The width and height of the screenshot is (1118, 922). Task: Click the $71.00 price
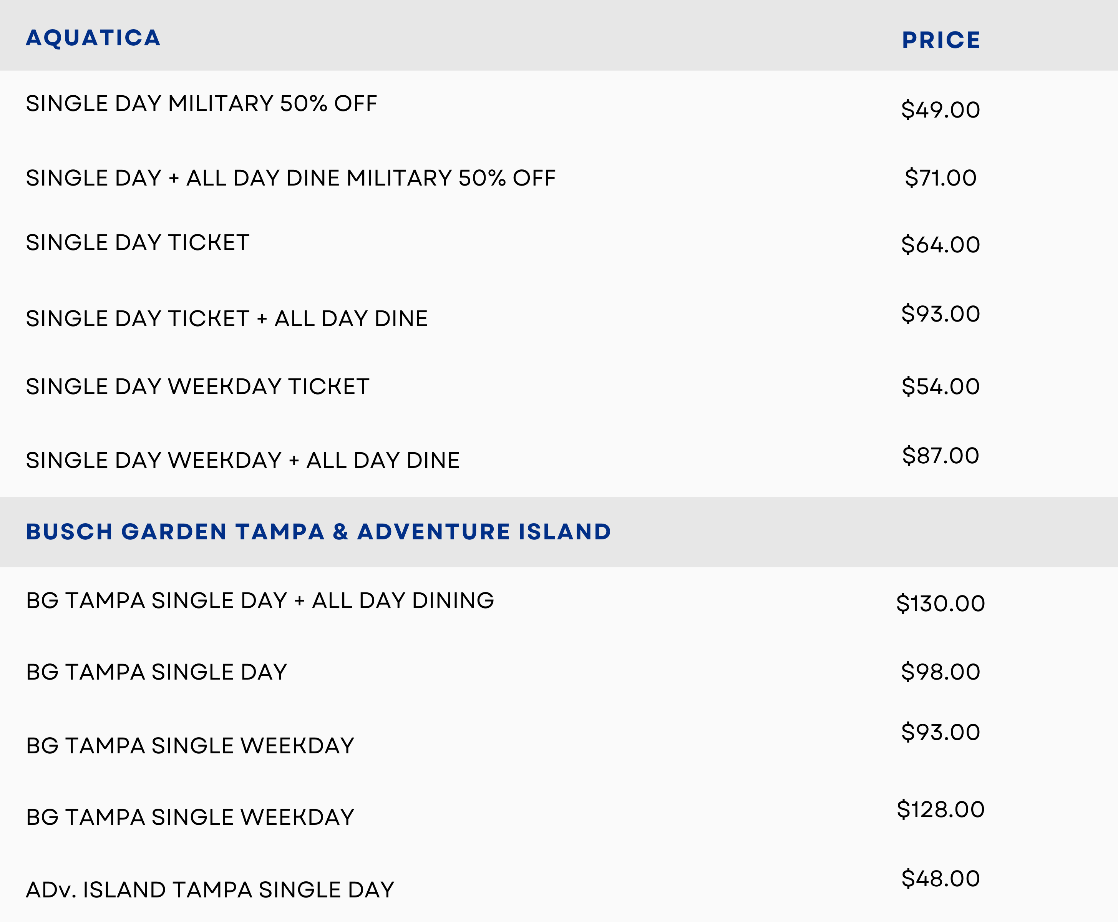pyautogui.click(x=941, y=178)
